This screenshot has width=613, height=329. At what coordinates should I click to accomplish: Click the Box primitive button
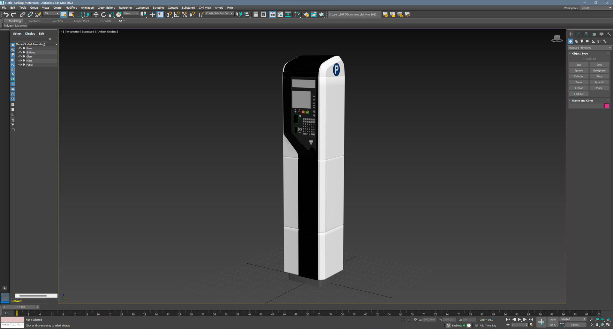click(579, 65)
